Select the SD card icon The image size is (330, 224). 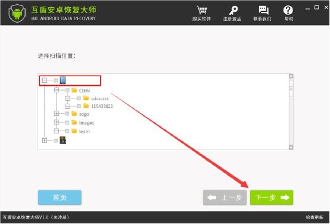[63, 140]
